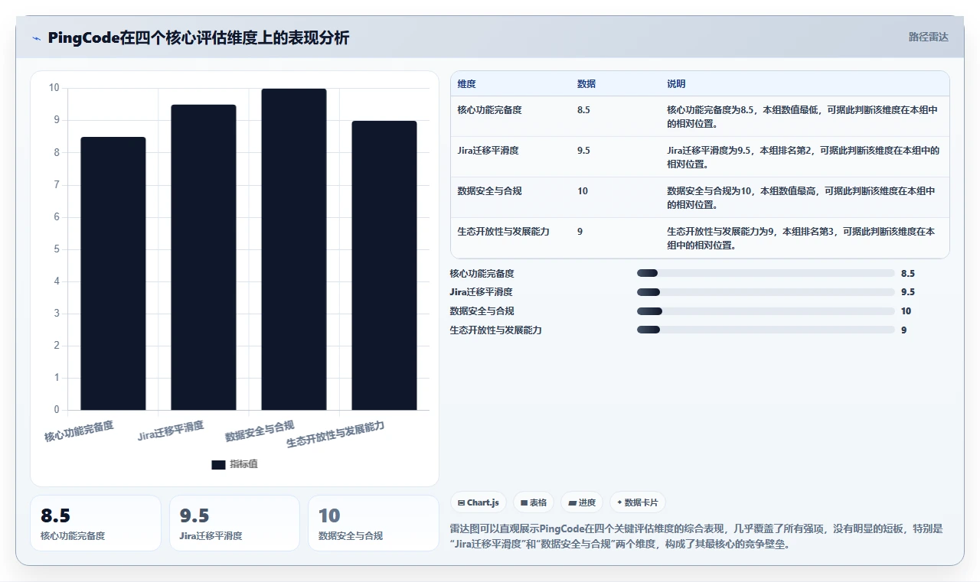The width and height of the screenshot is (980, 582).
Task: Click the Jira迁移平滑度 x-axis label
Action: 171,431
